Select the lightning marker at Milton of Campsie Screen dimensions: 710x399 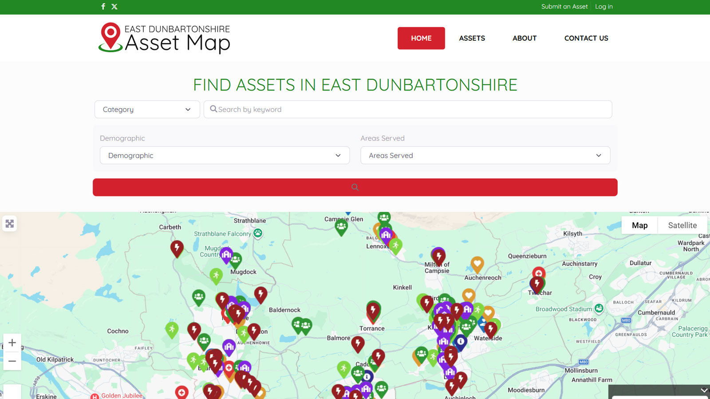pyautogui.click(x=439, y=256)
